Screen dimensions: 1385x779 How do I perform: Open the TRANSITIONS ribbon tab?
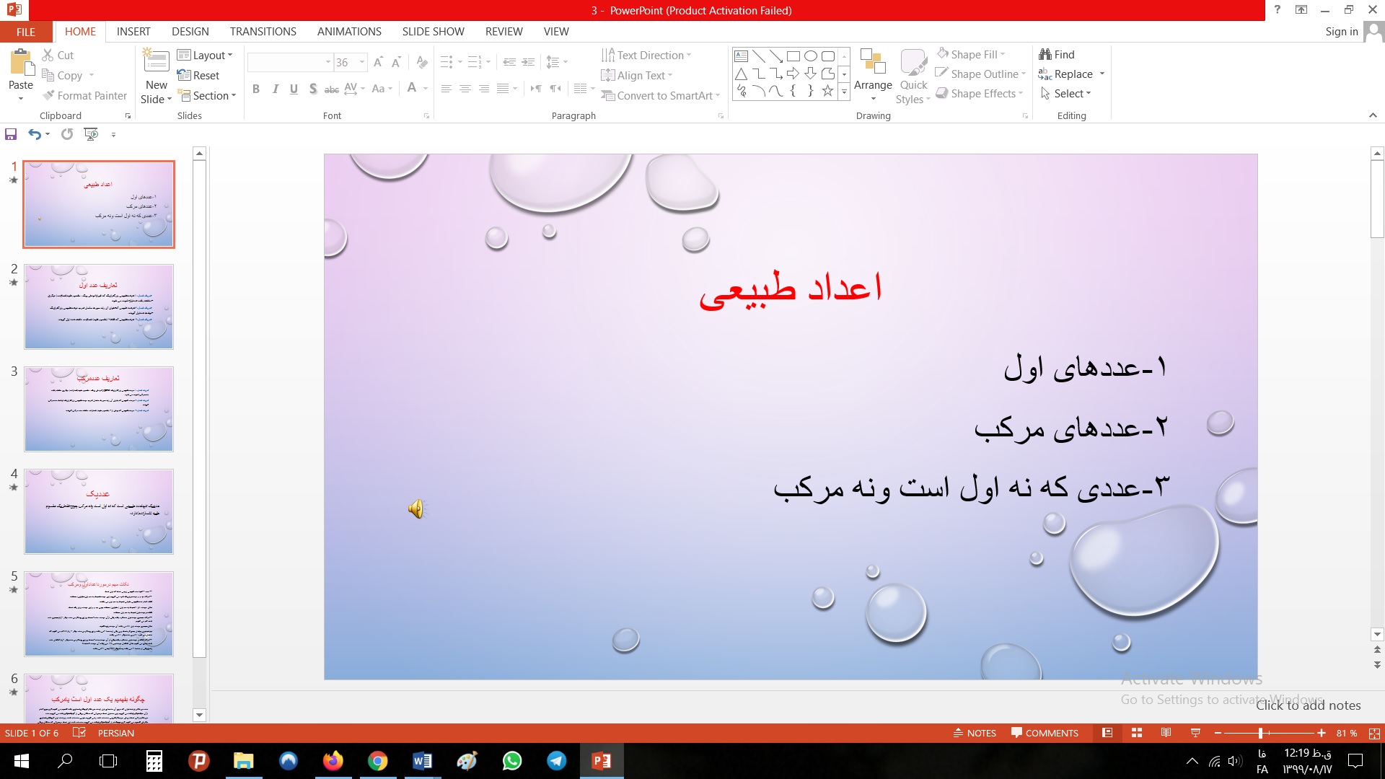click(x=263, y=32)
